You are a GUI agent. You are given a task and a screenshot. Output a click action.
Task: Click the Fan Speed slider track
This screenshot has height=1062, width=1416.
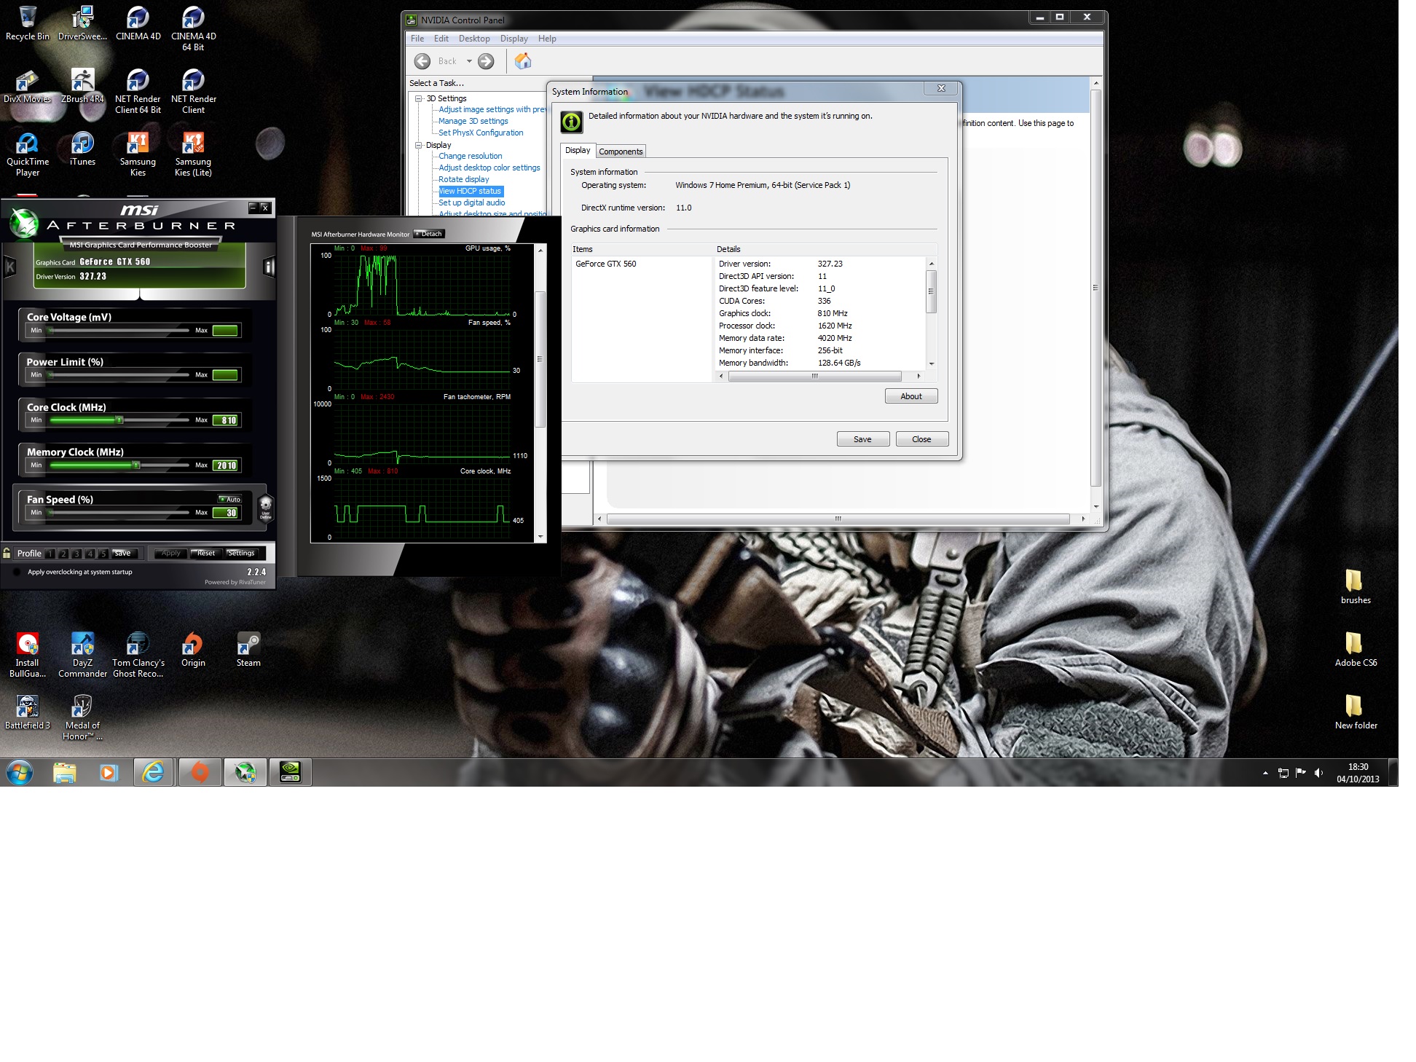pyautogui.click(x=119, y=513)
